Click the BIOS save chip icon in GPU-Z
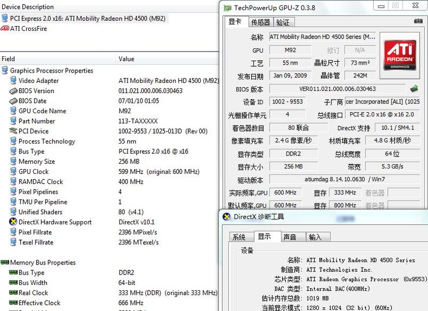428x311 pixels. (414, 88)
